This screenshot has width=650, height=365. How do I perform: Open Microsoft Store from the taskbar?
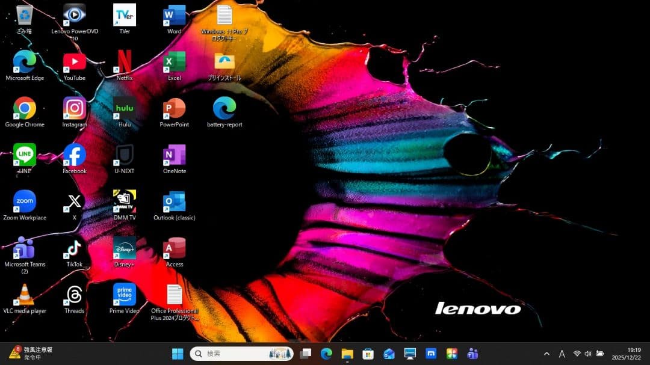pyautogui.click(x=368, y=354)
